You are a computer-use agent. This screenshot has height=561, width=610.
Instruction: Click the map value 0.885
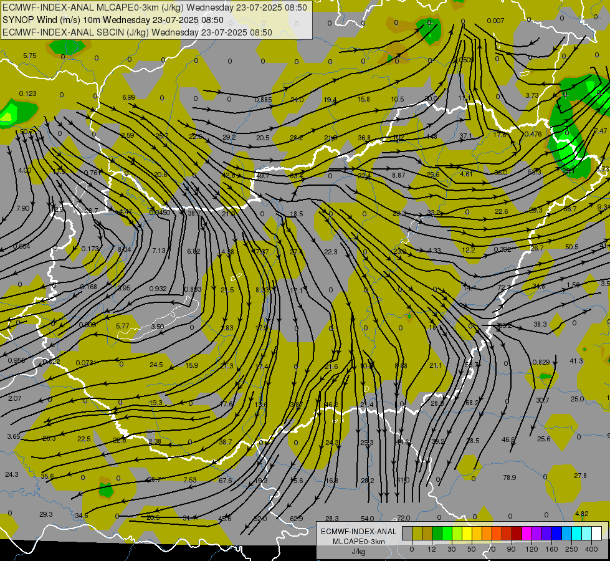click(x=263, y=100)
